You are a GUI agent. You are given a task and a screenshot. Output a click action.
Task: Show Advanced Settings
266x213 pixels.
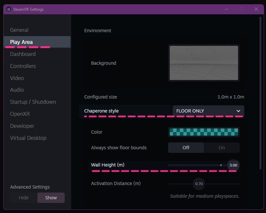(x=51, y=198)
